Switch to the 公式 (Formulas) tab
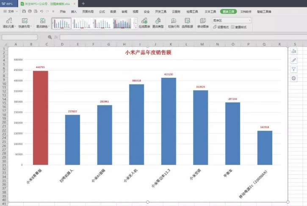The width and height of the screenshot is (307, 206). pyautogui.click(x=102, y=11)
